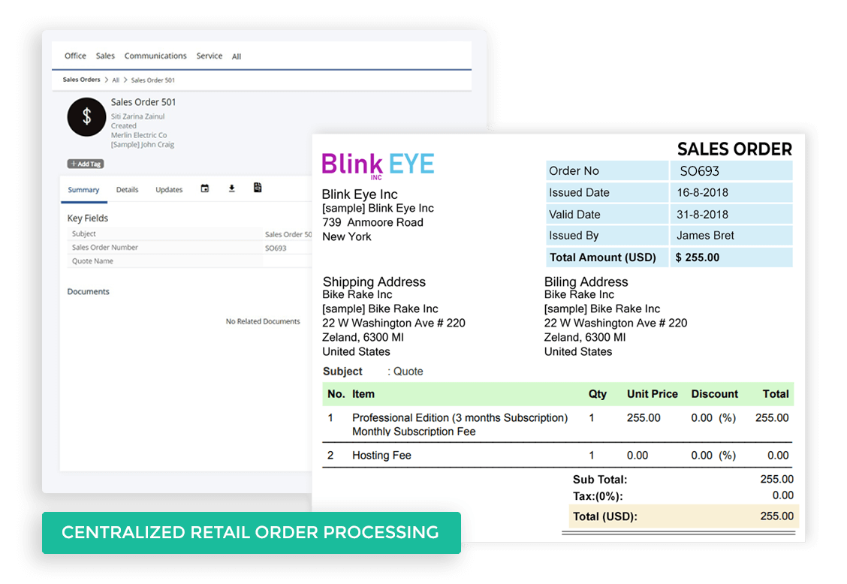Click Siti Zarina Zainul name
Image resolution: width=847 pixels, height=584 pixels.
tap(137, 116)
